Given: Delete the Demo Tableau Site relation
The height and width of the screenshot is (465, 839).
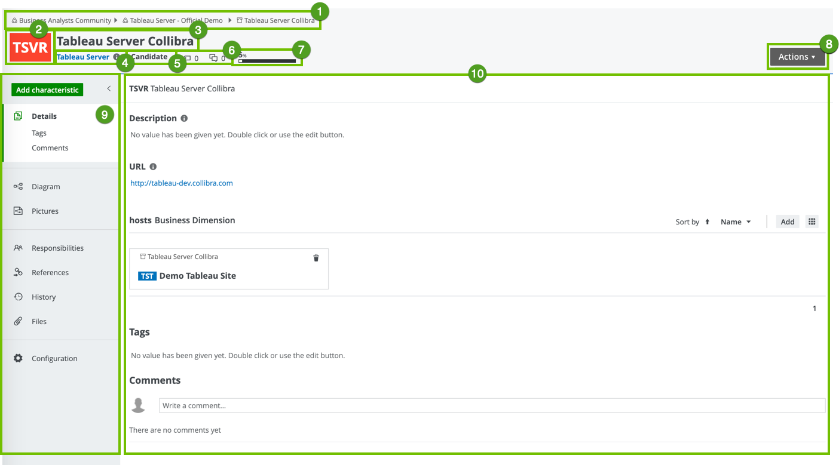Looking at the screenshot, I should point(316,258).
